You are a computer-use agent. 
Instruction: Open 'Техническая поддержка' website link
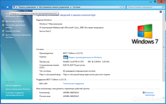click(x=74, y=83)
